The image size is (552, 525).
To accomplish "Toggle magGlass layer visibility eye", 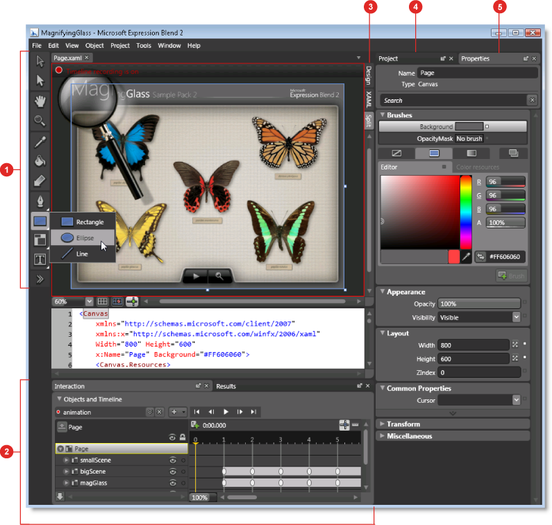I will click(x=172, y=483).
